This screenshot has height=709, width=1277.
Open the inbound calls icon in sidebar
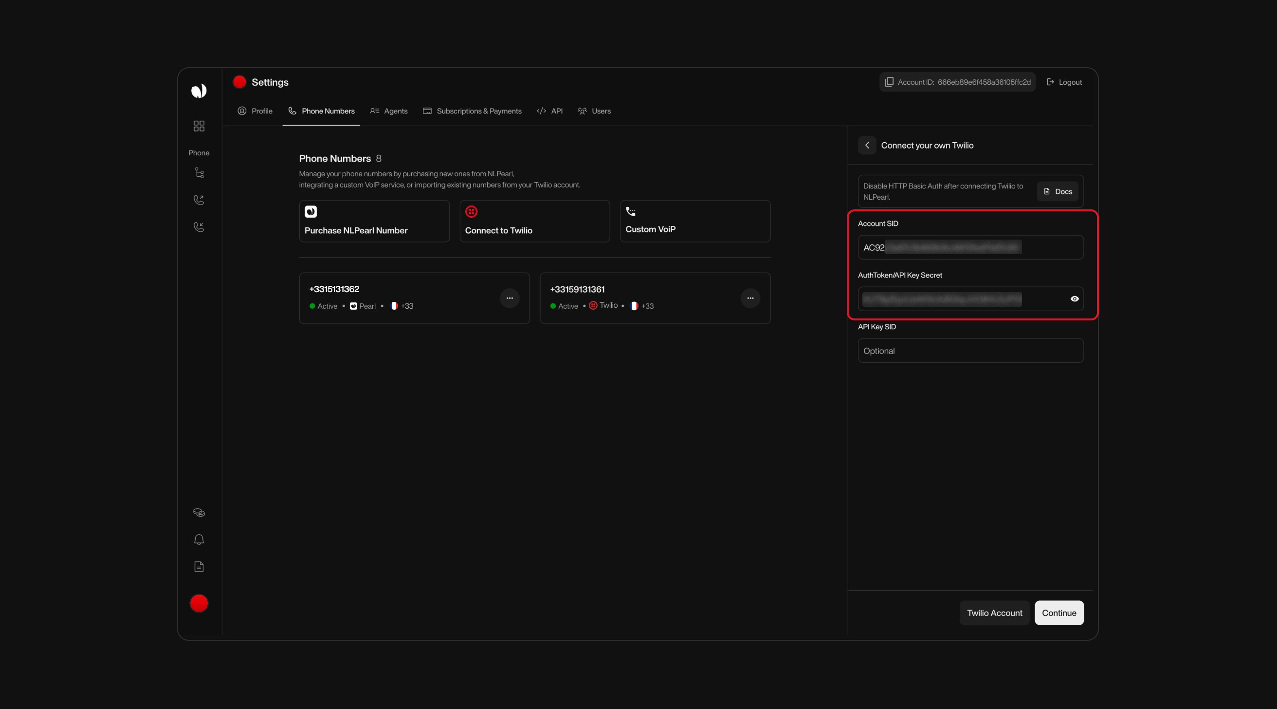pos(199,227)
